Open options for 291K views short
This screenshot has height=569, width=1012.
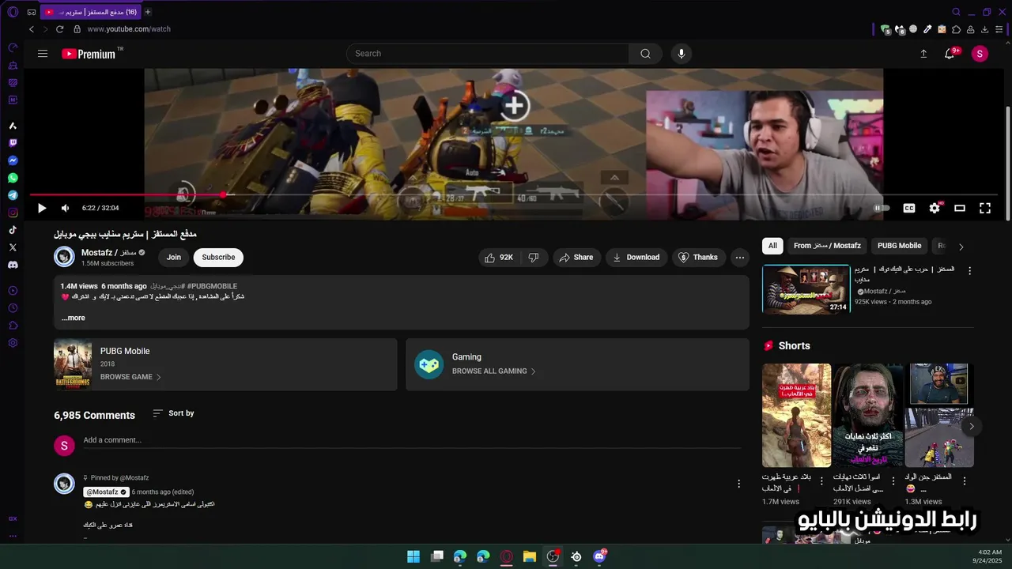point(893,480)
